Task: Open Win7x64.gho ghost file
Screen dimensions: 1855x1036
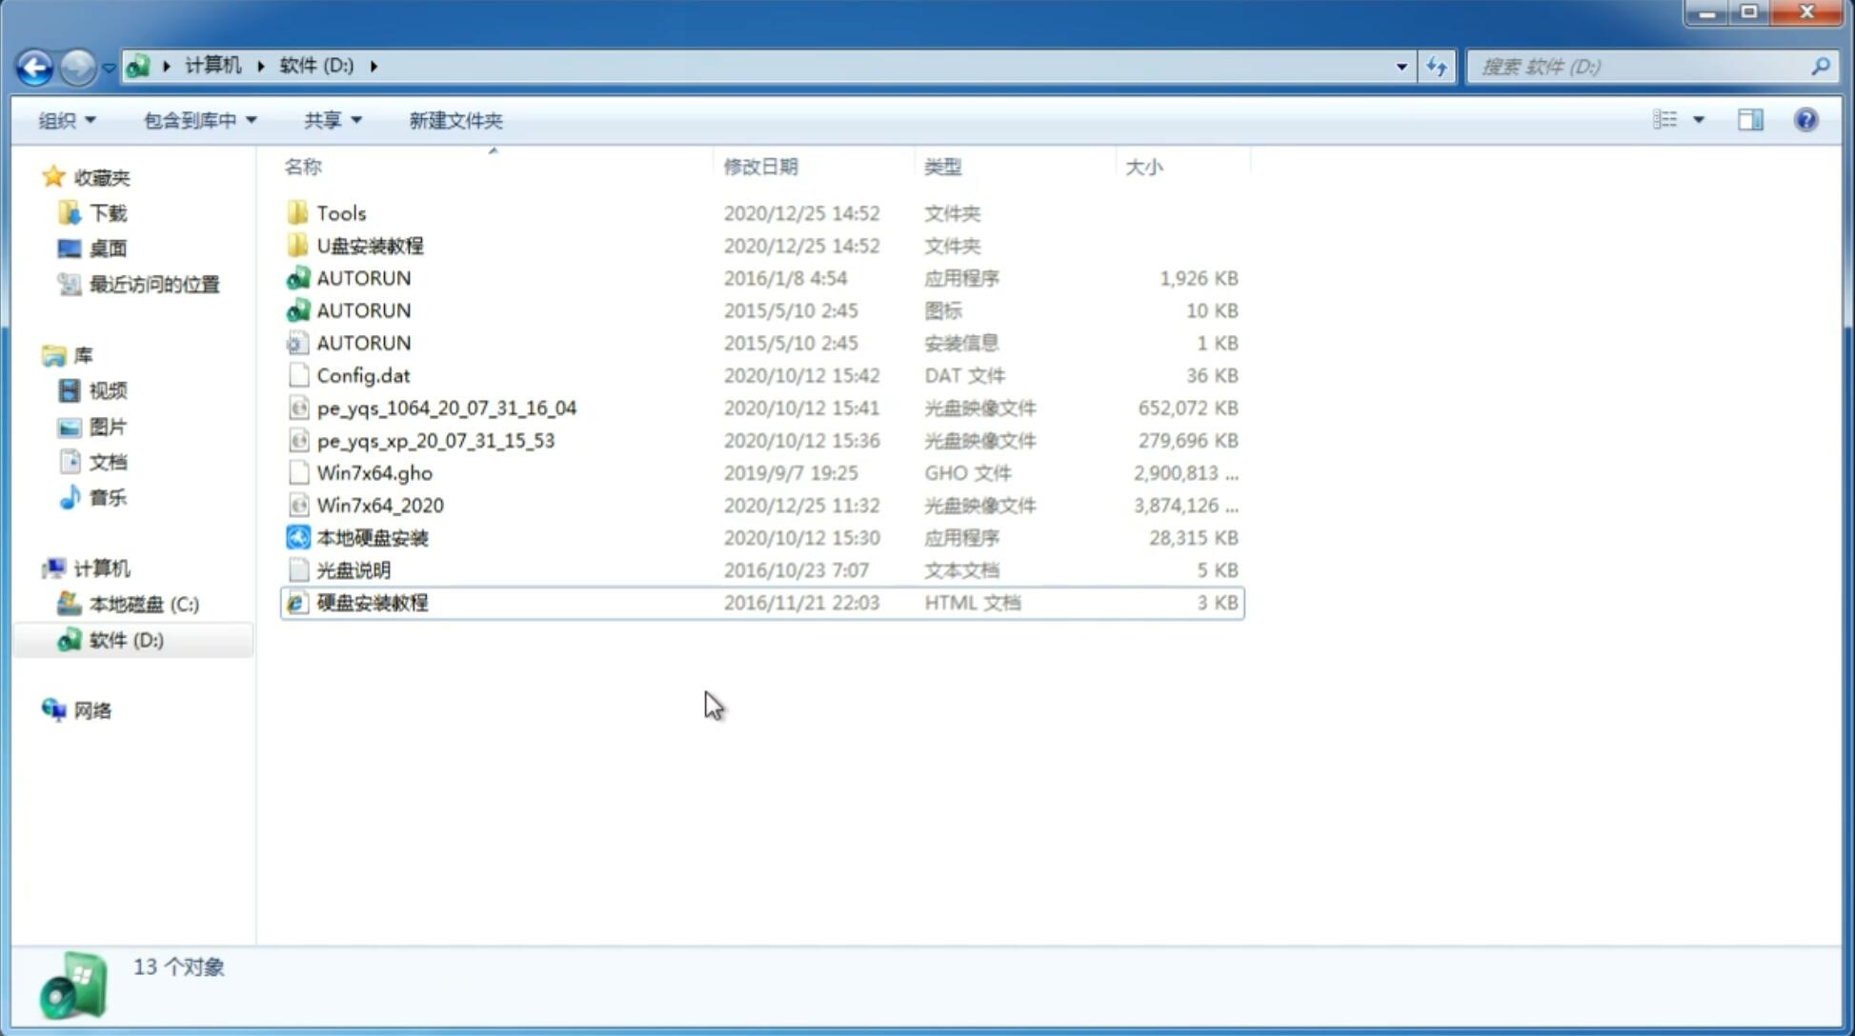Action: point(373,472)
